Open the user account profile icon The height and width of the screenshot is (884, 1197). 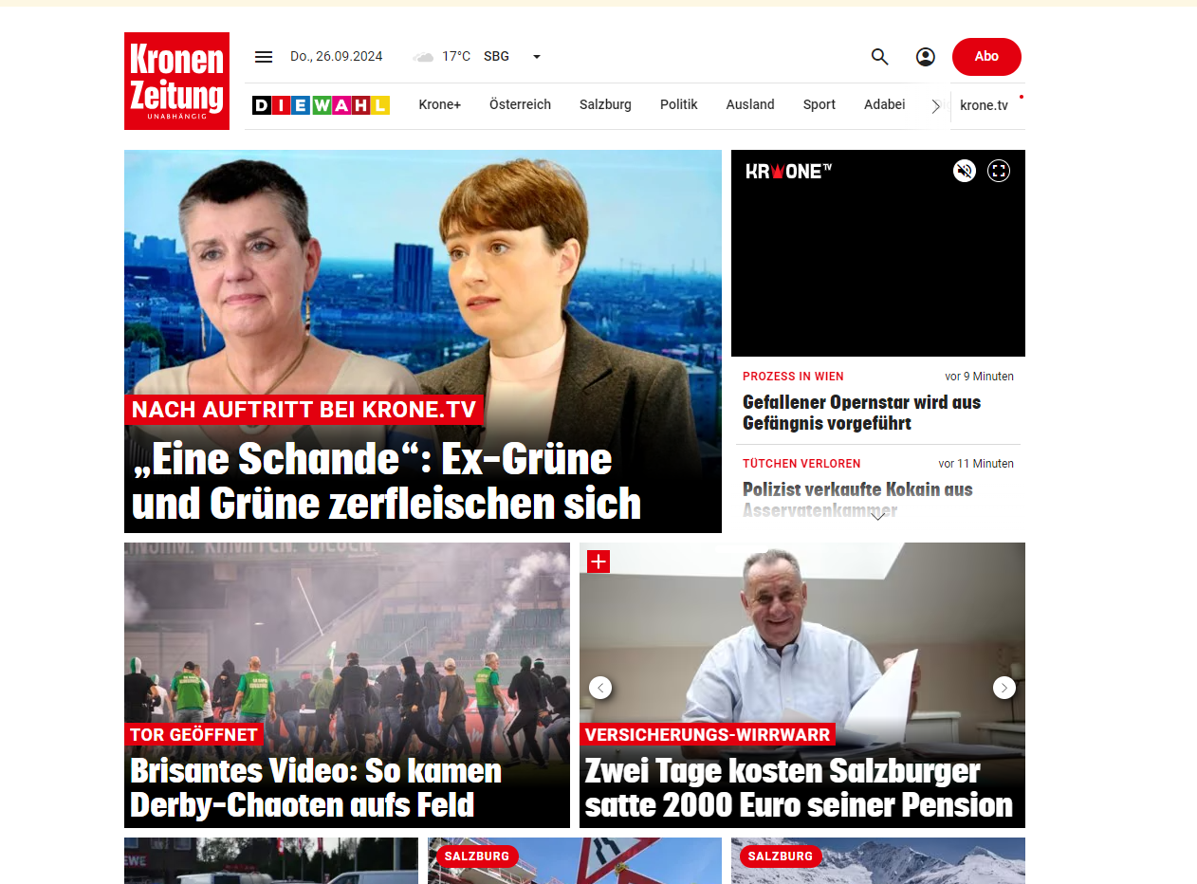coord(926,57)
